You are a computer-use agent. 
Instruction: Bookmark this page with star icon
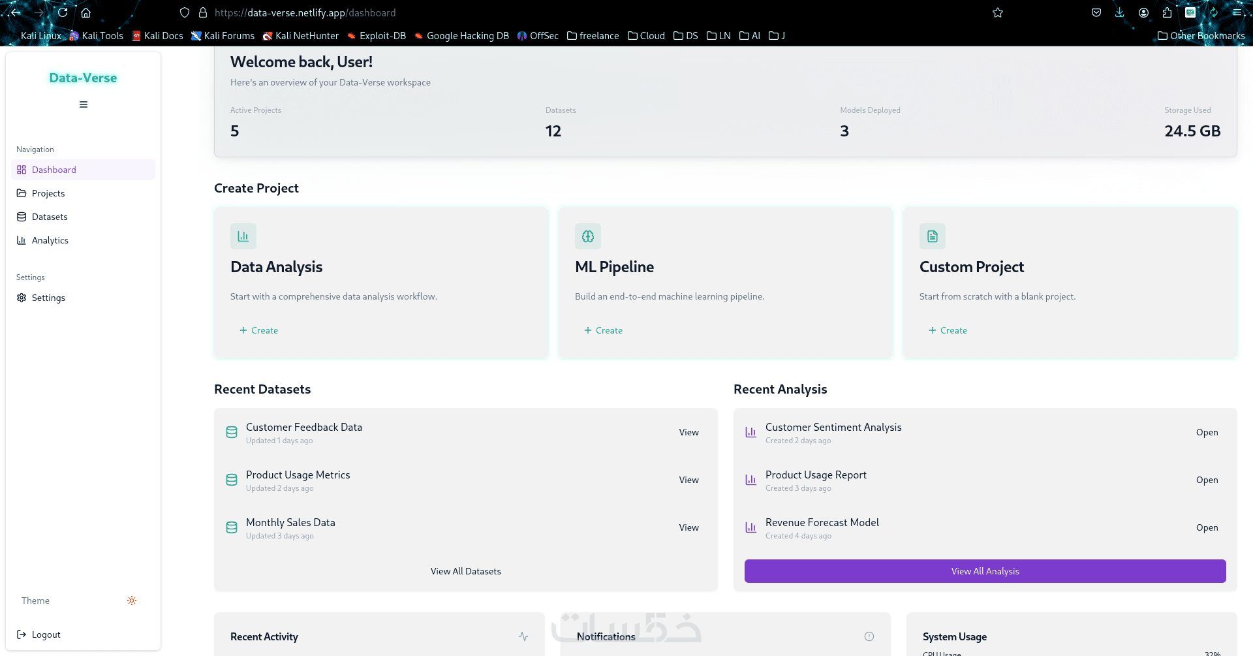click(x=998, y=12)
